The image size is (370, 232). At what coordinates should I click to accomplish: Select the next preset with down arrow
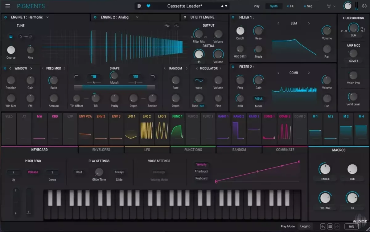(226, 6)
